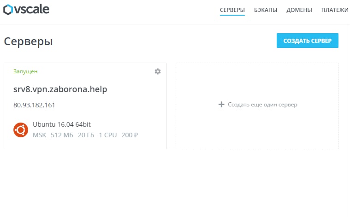Go to the Домены tab

click(299, 10)
